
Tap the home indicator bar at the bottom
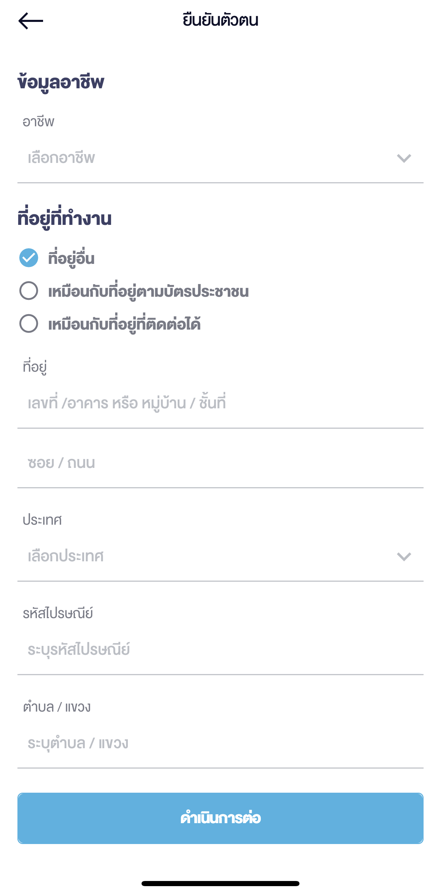click(220, 883)
